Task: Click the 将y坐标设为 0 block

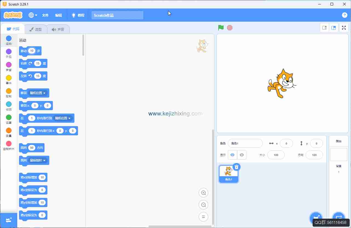Action: [x=33, y=215]
